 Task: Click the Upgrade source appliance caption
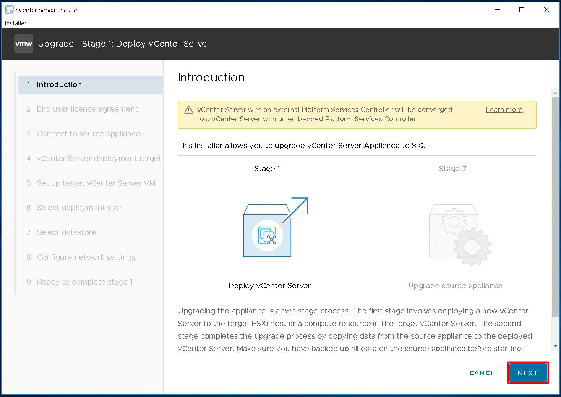455,286
